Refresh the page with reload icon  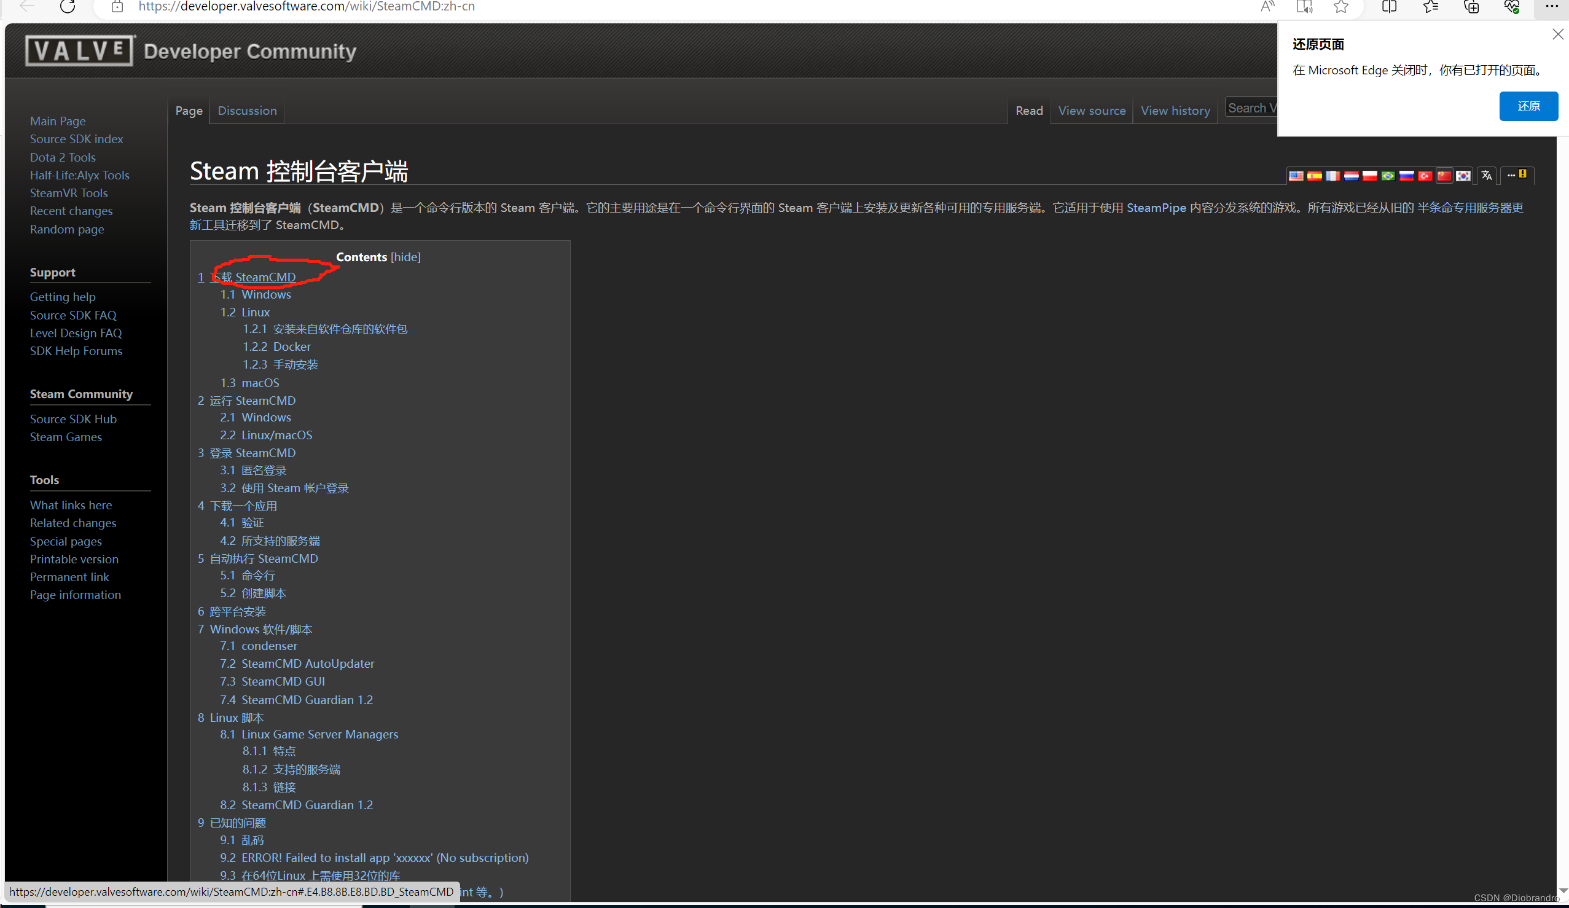[x=67, y=7]
